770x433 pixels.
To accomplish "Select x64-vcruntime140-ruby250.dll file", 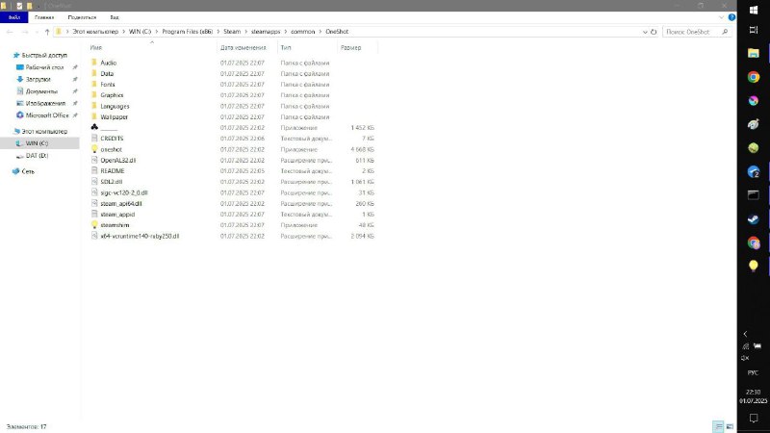I will pyautogui.click(x=140, y=236).
